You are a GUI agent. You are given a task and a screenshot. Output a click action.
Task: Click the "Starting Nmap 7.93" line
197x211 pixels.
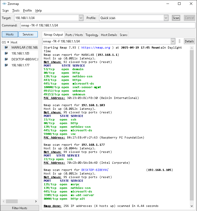point(113,48)
